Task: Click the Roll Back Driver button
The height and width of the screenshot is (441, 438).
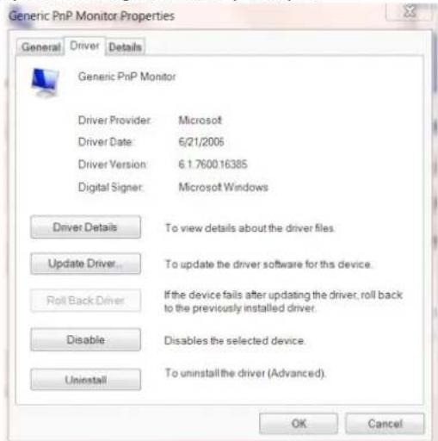Action: pyautogui.click(x=85, y=301)
